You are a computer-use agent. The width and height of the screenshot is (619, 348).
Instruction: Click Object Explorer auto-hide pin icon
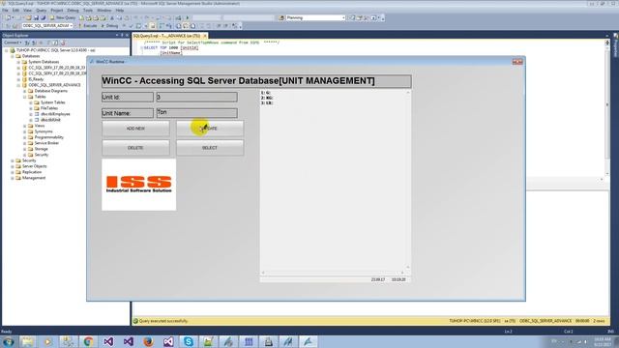[122, 36]
